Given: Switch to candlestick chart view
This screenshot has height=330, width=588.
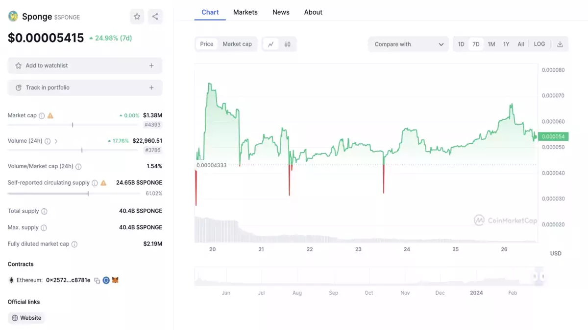Looking at the screenshot, I should tap(288, 44).
